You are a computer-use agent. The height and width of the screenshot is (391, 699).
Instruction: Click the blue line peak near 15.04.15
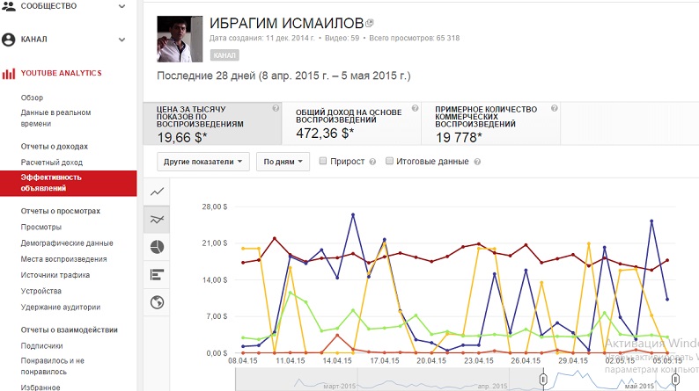coord(353,215)
